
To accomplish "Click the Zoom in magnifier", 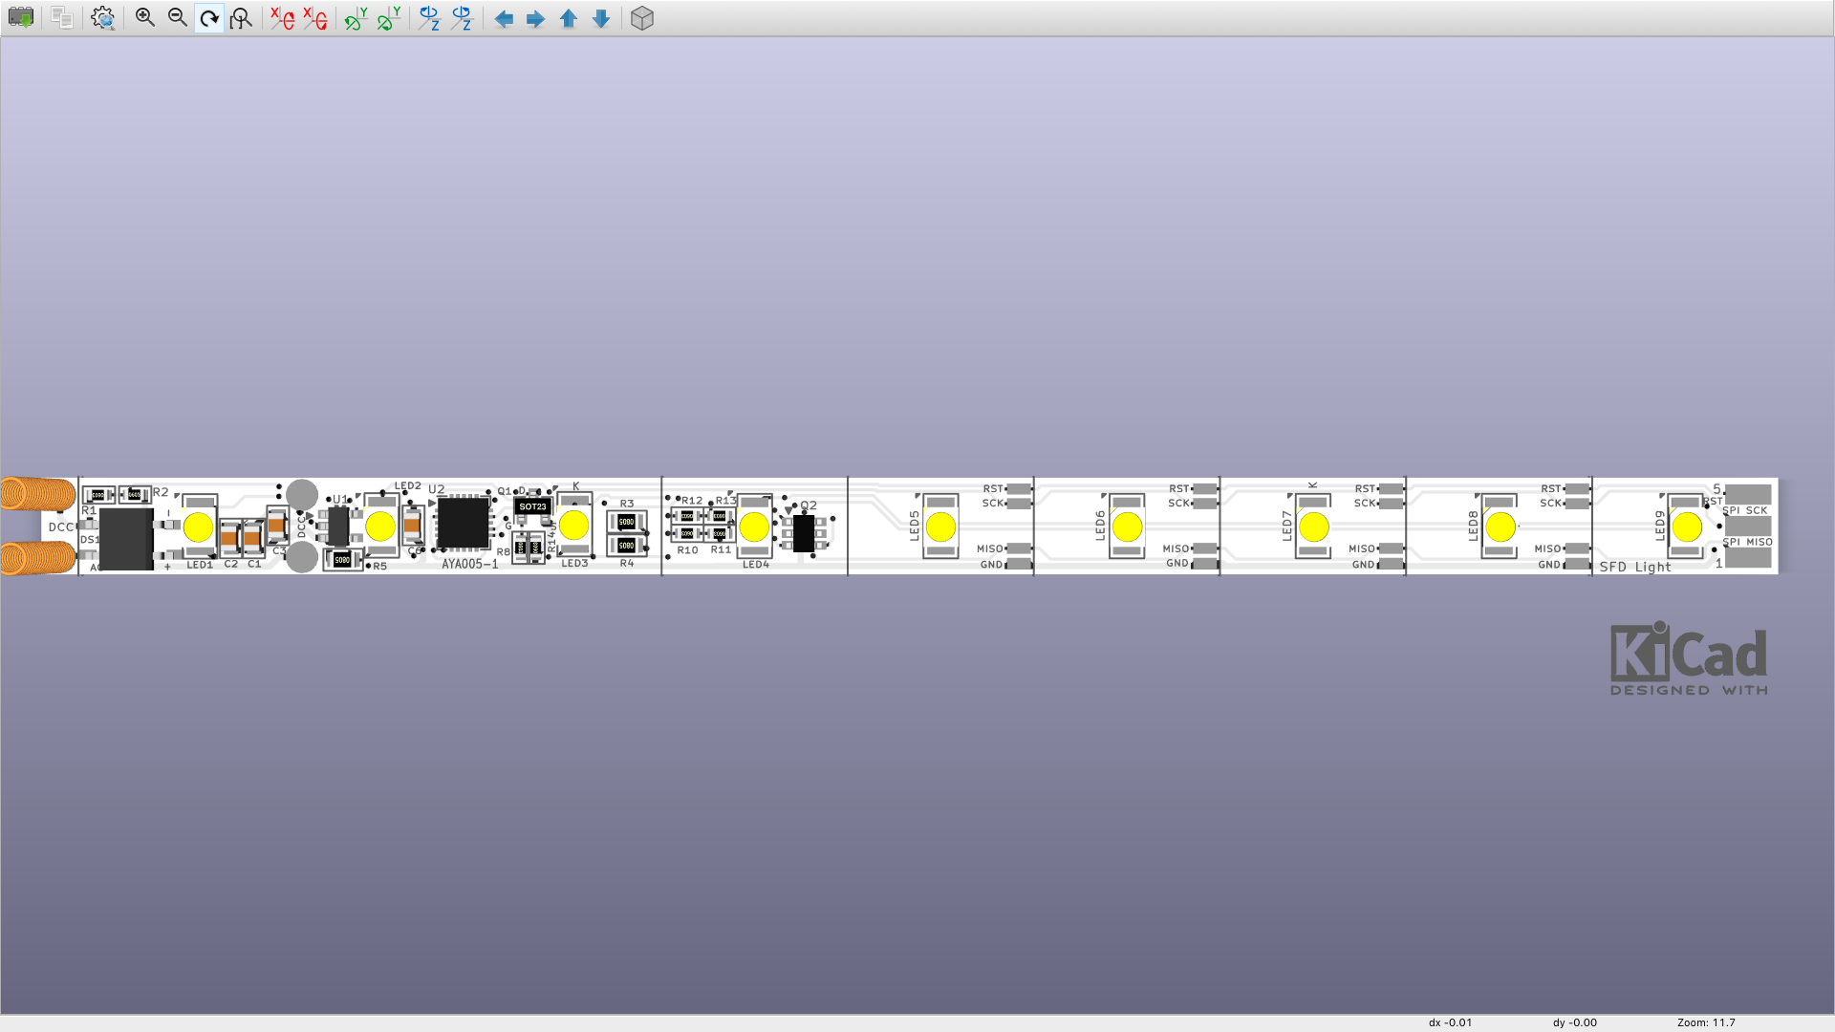I will (x=145, y=18).
